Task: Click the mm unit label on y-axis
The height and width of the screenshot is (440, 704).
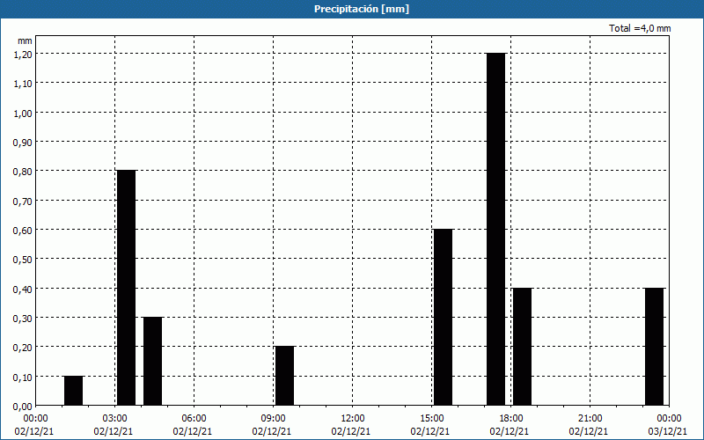Action: tap(25, 40)
